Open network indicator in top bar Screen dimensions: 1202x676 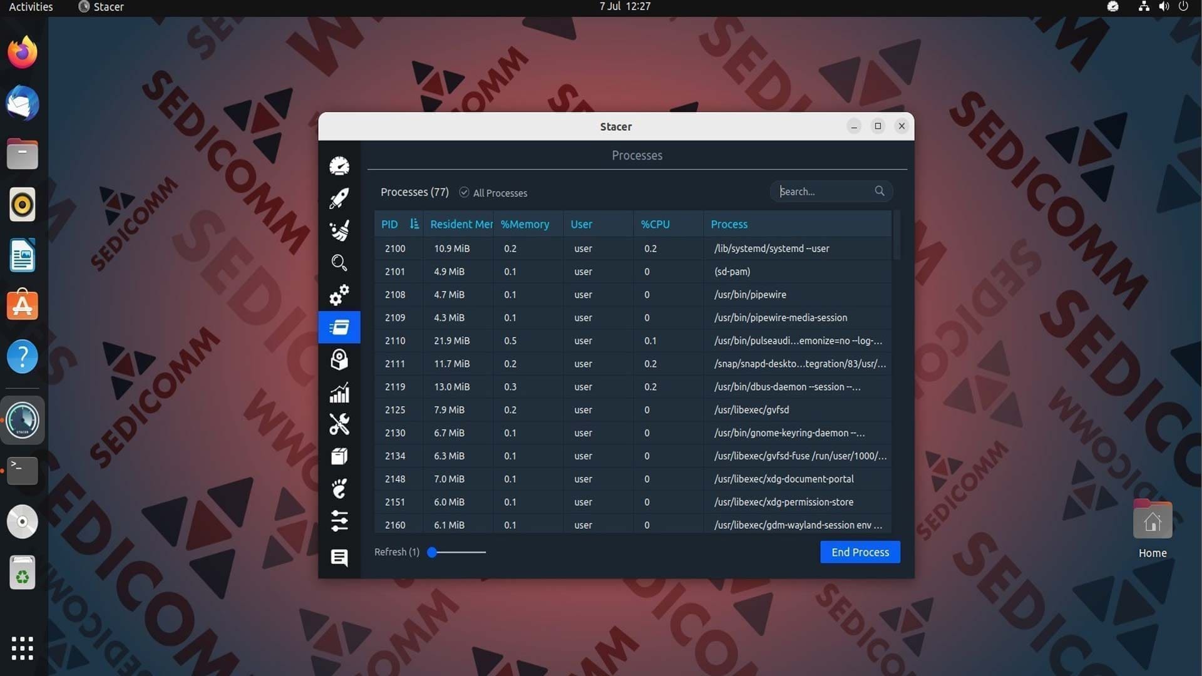click(1143, 6)
